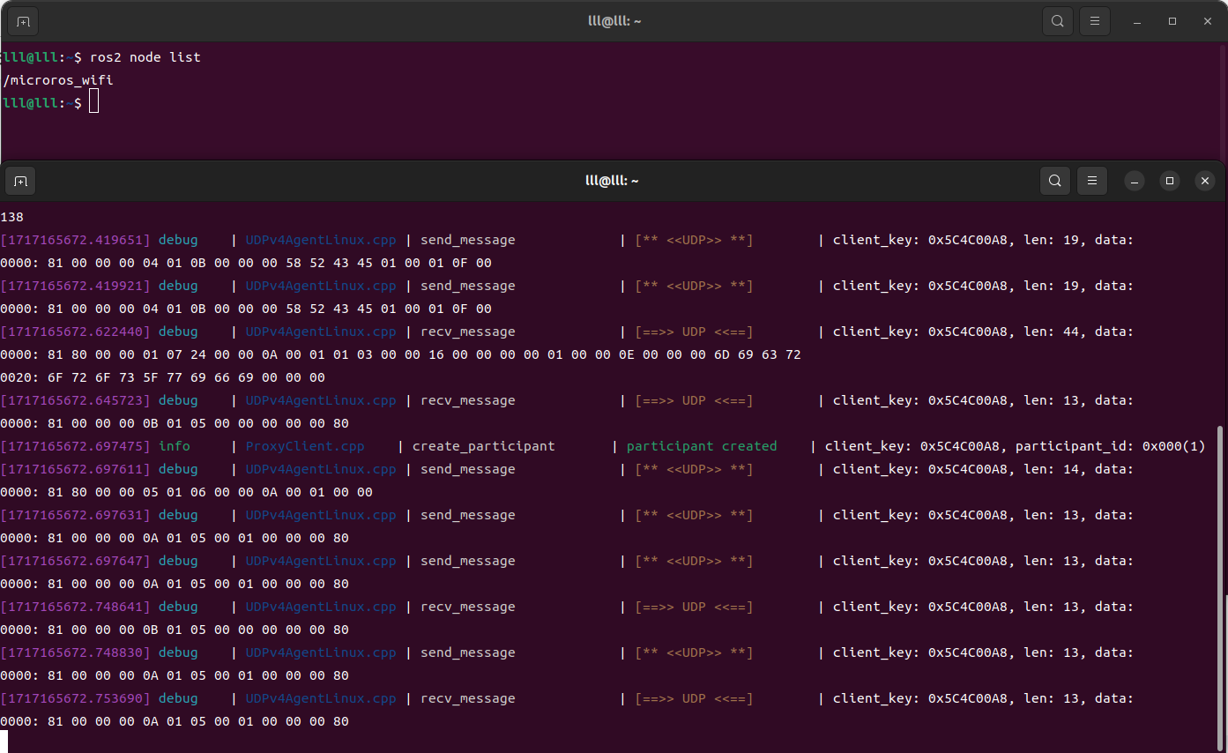Click the 'info' log level text
1228x753 pixels.
pyautogui.click(x=175, y=446)
